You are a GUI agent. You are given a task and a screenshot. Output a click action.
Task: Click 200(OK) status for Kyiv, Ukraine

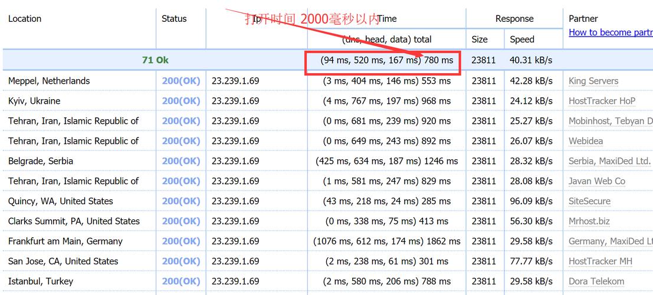click(181, 101)
